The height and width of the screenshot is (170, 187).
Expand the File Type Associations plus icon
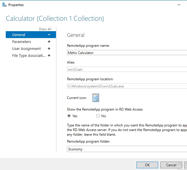[x=49, y=55]
